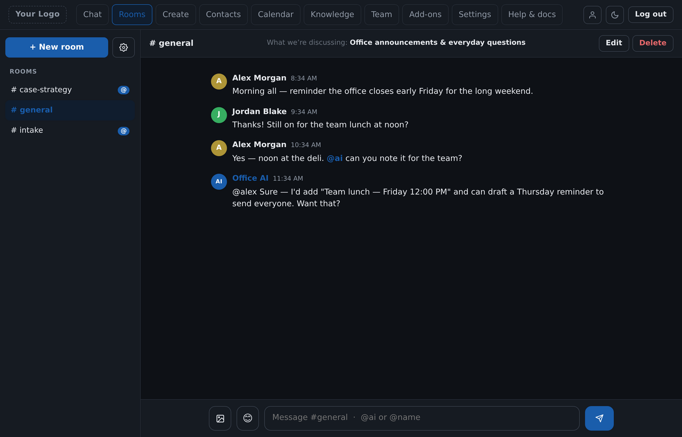Select the intake room

tap(70, 131)
